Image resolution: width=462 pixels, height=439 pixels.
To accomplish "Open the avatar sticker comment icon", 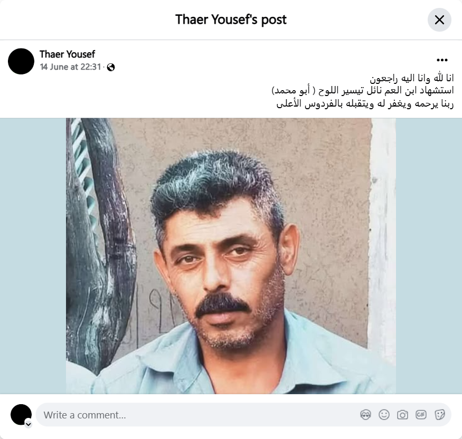I will point(365,415).
